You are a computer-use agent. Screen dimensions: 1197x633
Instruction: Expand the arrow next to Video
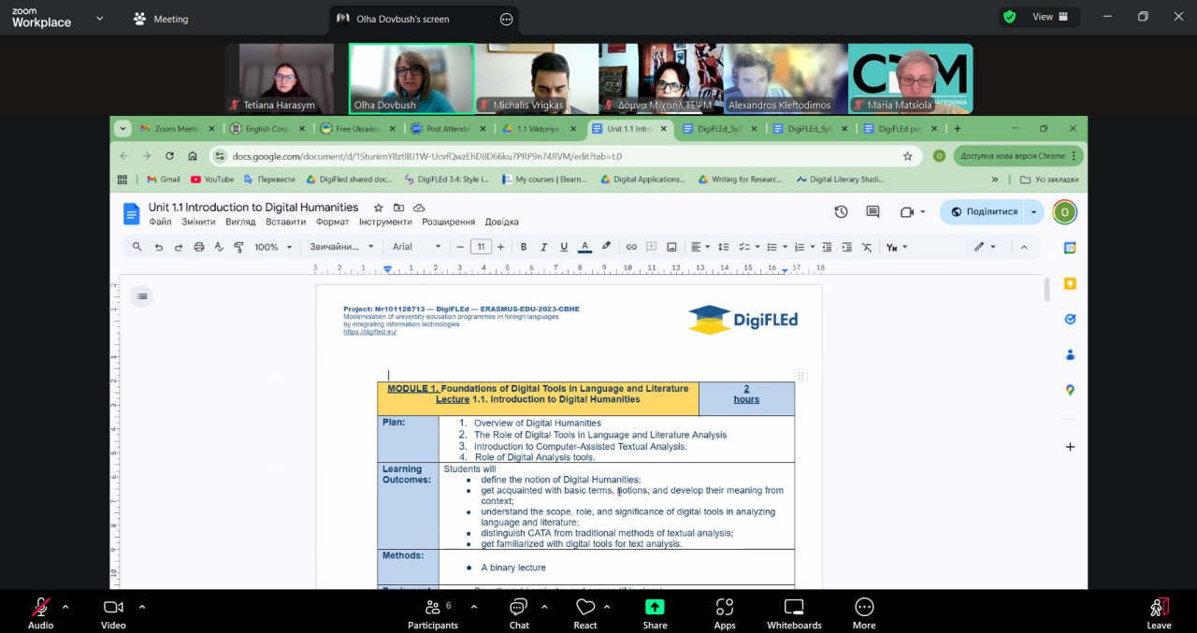click(142, 606)
